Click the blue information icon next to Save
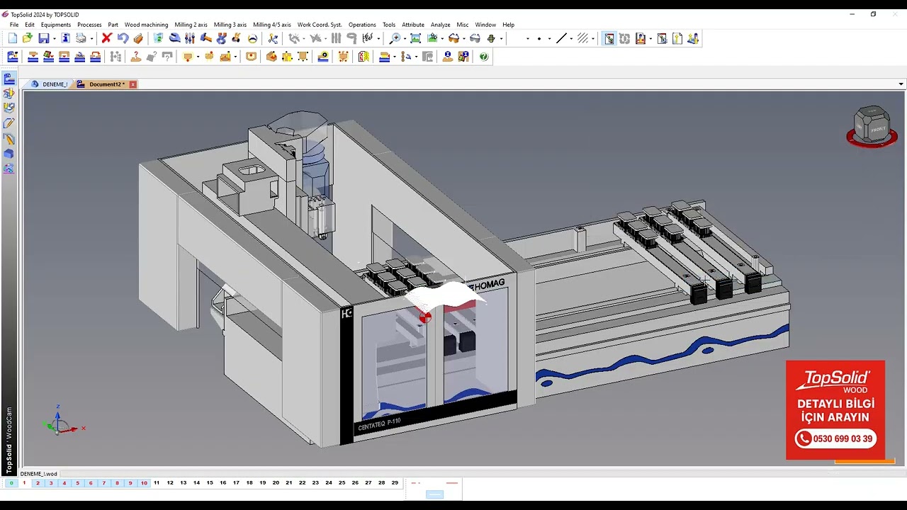The height and width of the screenshot is (510, 907). (x=66, y=38)
